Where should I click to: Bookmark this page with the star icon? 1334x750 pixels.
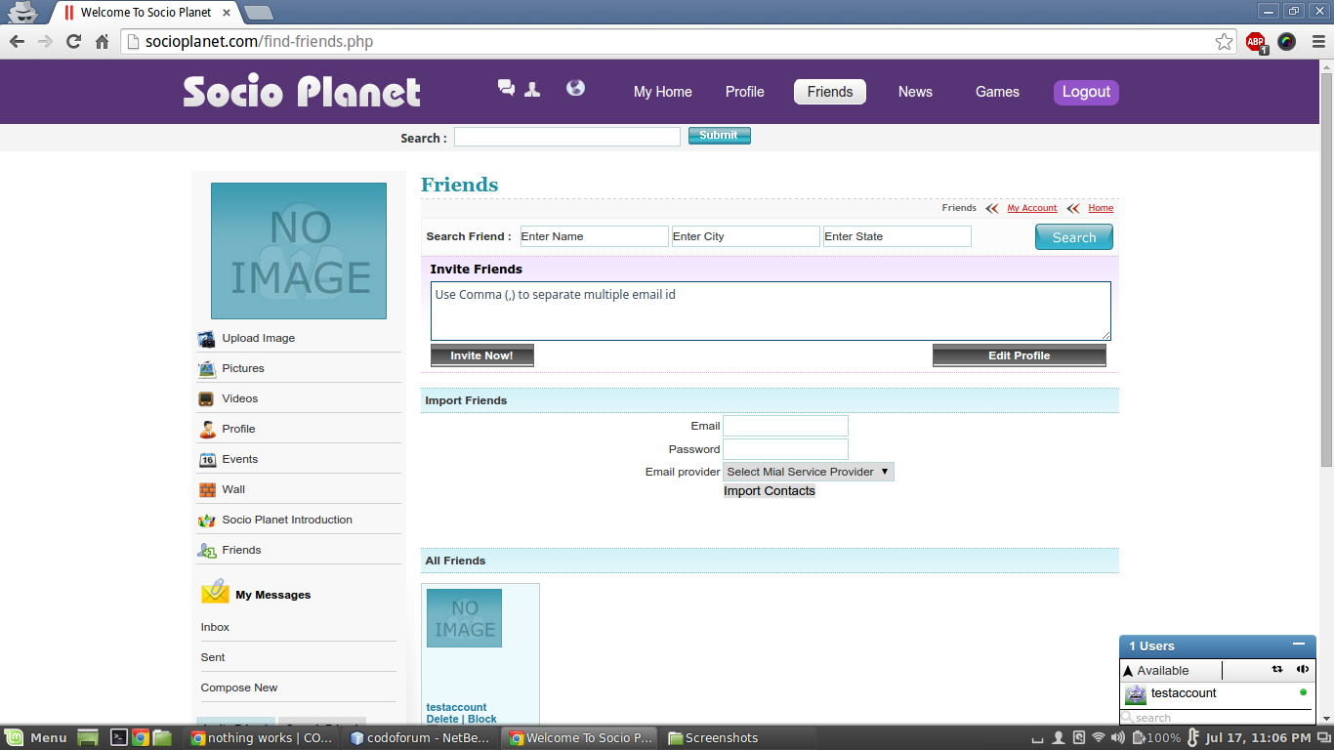pos(1224,41)
